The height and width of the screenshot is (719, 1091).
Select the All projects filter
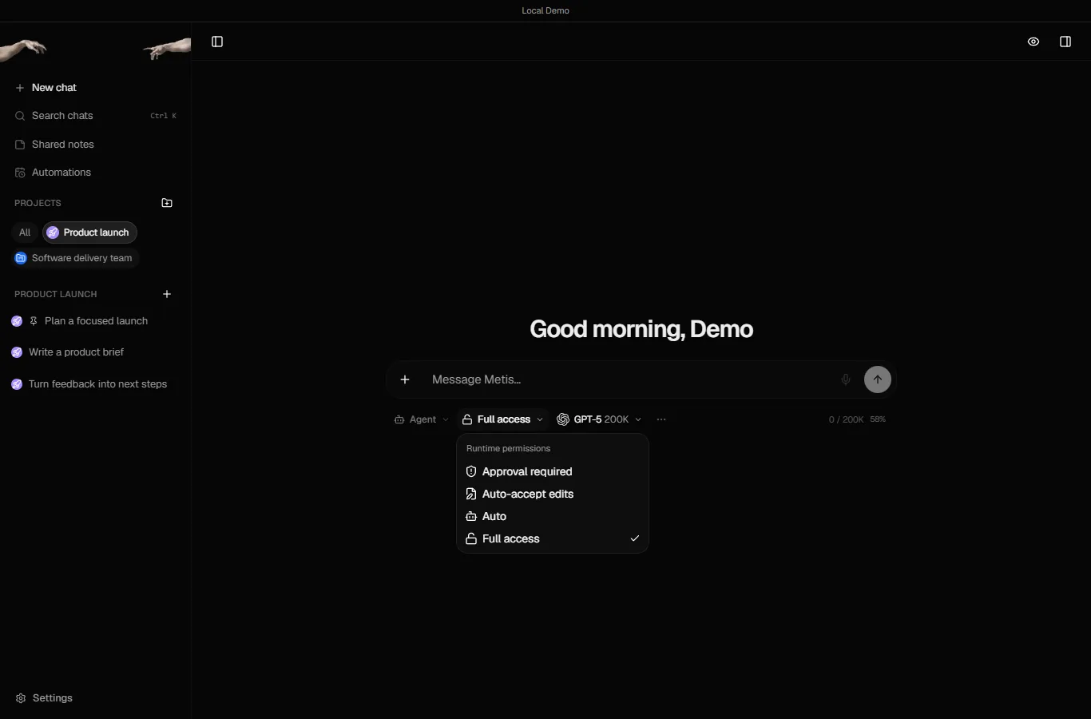pos(25,232)
